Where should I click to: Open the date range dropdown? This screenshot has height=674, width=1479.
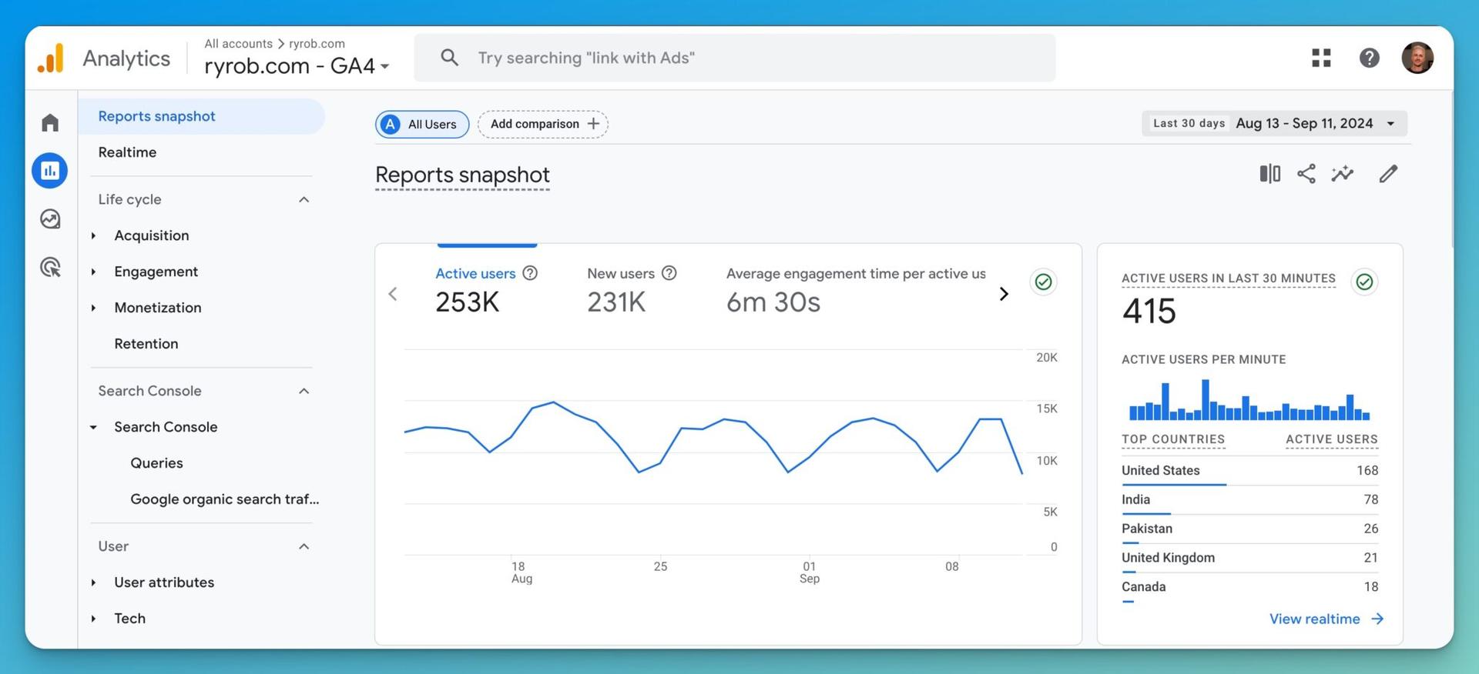click(1274, 123)
